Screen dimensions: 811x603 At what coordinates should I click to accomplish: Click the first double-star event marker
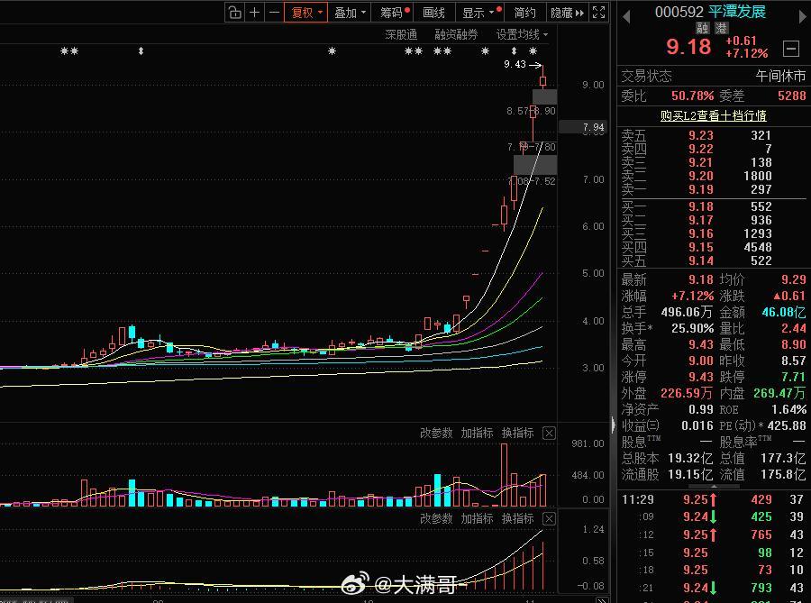(69, 51)
